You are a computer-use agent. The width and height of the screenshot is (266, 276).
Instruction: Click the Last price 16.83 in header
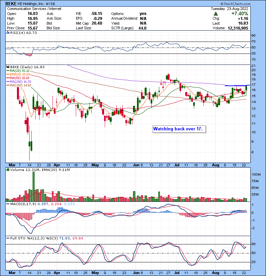click(x=243, y=23)
